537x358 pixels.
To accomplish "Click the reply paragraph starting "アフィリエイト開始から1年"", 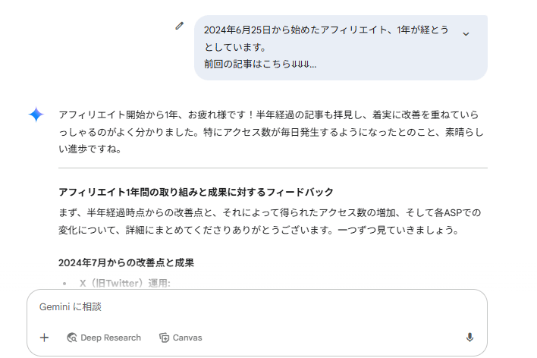I will click(269, 131).
